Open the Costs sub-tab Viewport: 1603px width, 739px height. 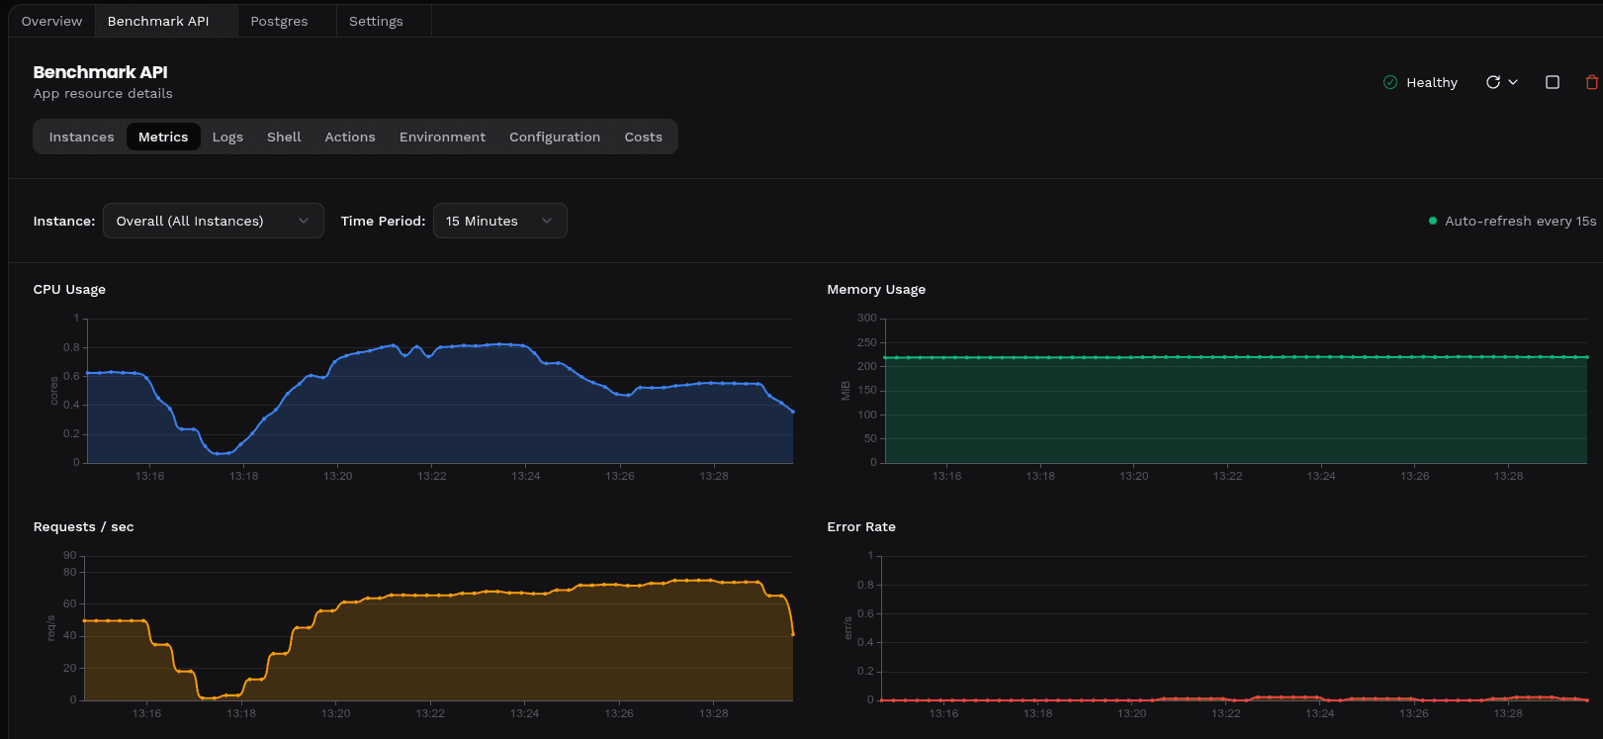[644, 137]
